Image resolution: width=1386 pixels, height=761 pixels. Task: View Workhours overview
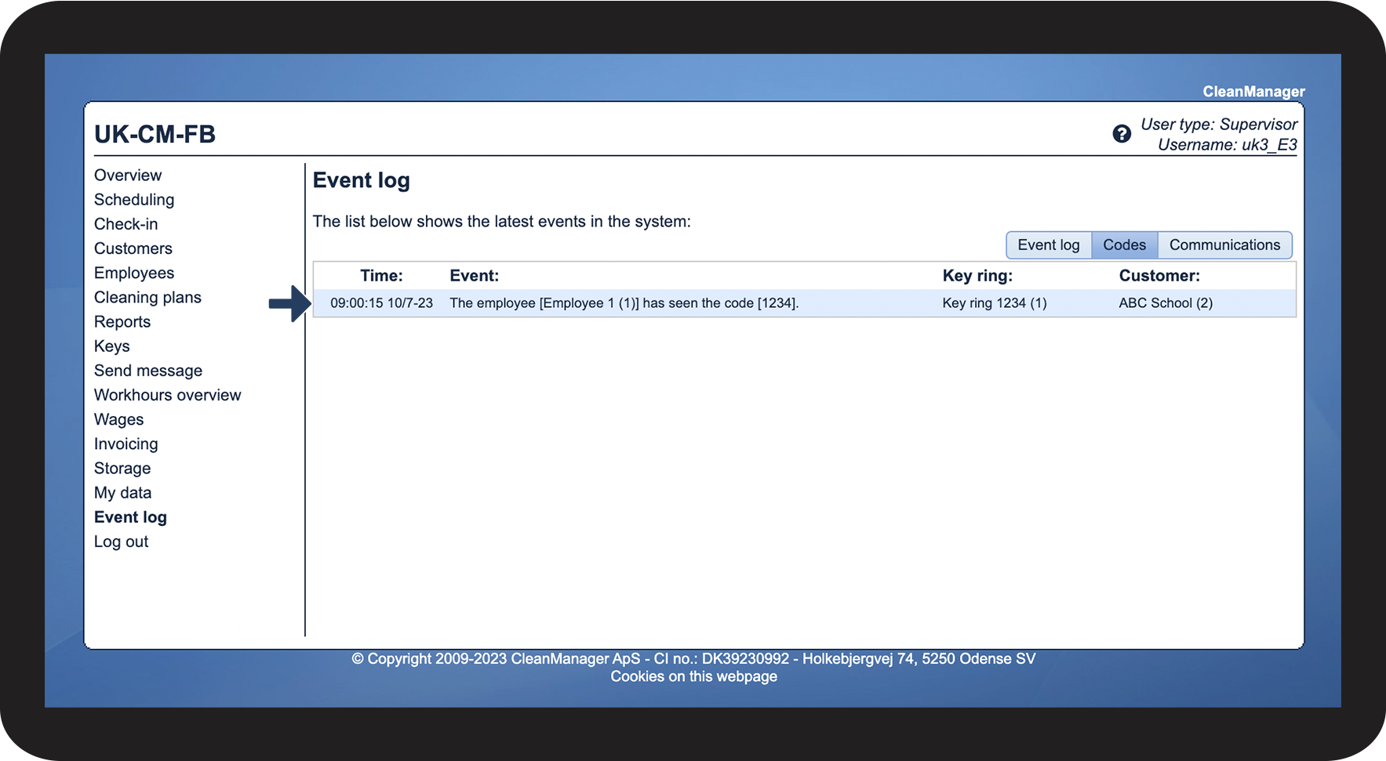pyautogui.click(x=168, y=395)
